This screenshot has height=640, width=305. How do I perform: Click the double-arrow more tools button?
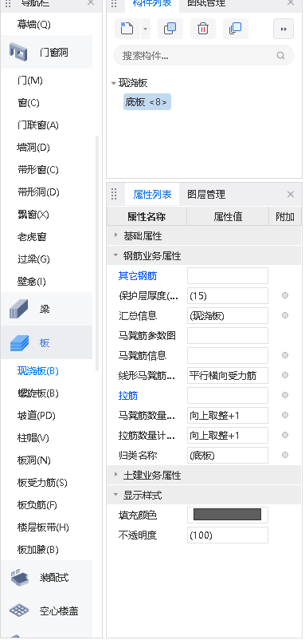point(283,29)
